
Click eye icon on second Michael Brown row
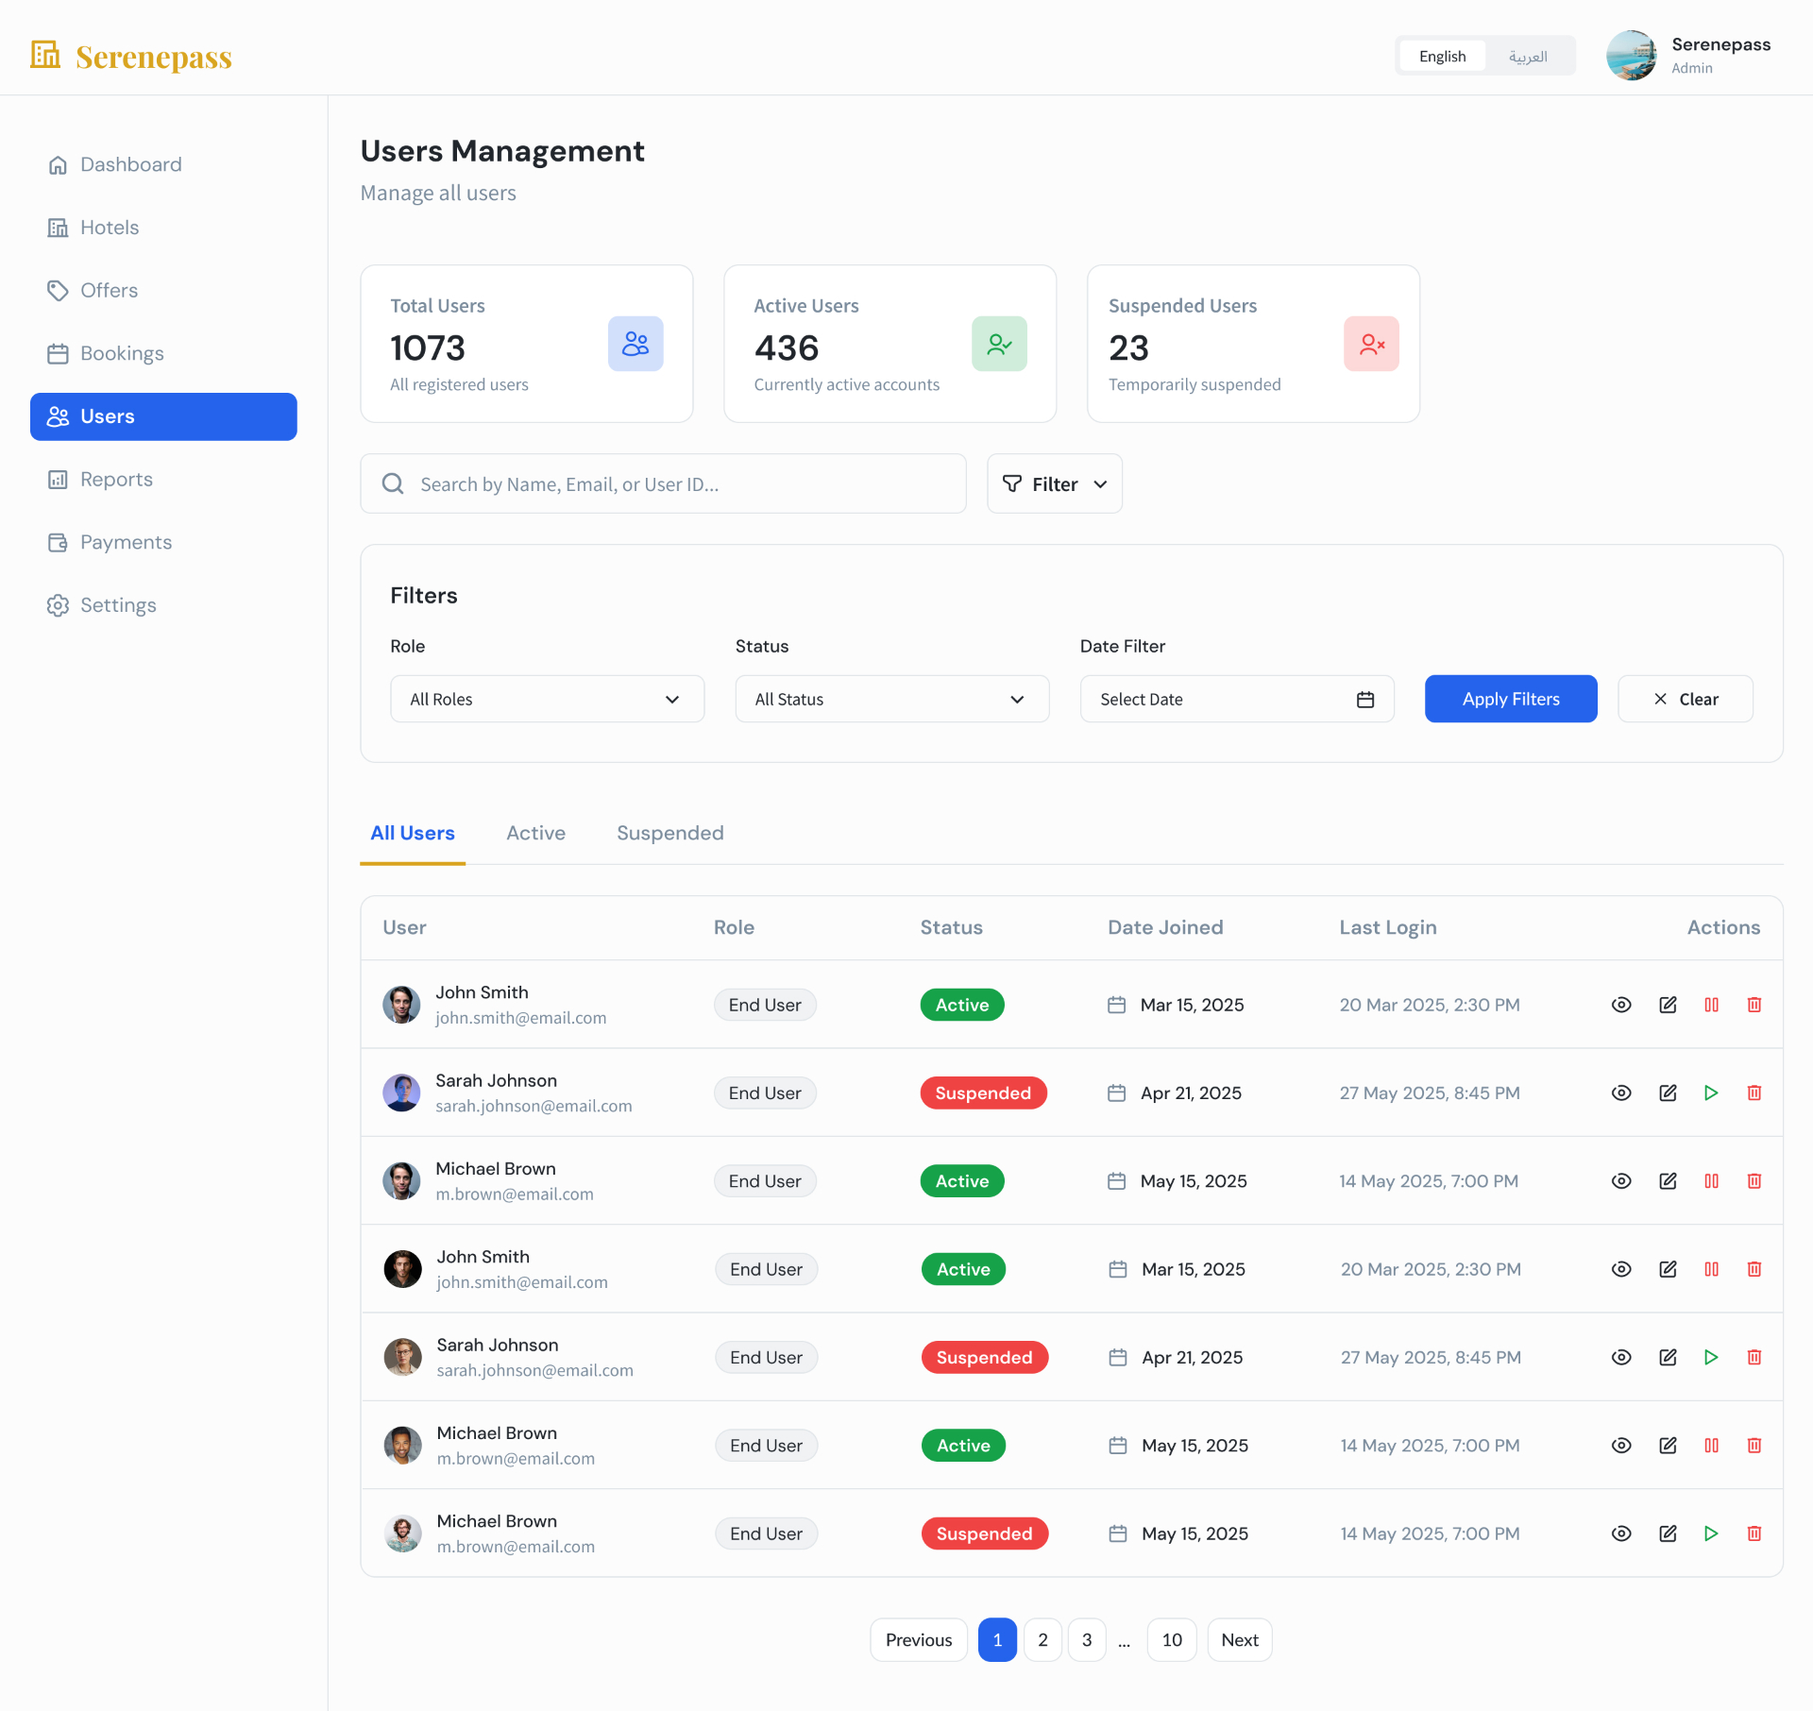tap(1621, 1446)
